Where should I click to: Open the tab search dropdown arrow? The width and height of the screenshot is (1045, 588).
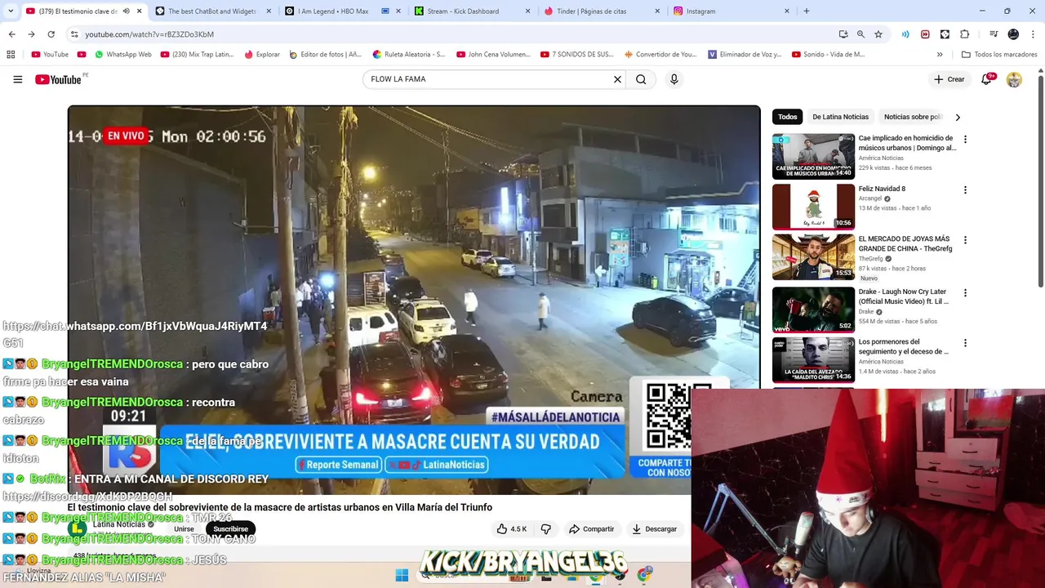[11, 11]
